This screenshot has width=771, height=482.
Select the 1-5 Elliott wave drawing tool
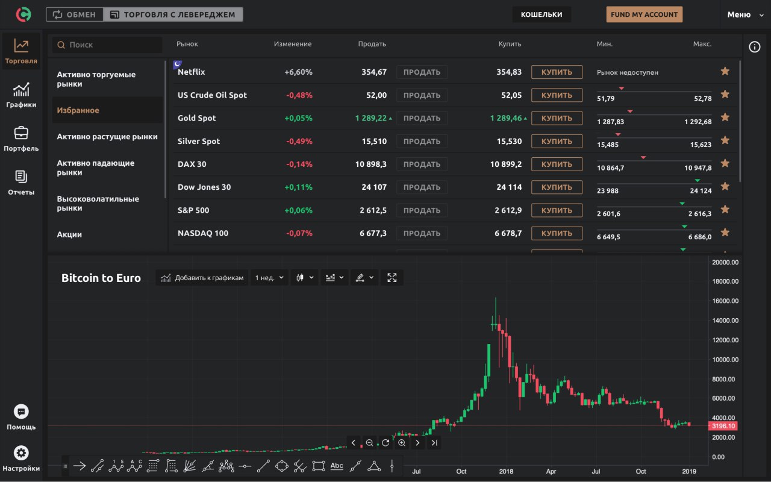coord(116,466)
